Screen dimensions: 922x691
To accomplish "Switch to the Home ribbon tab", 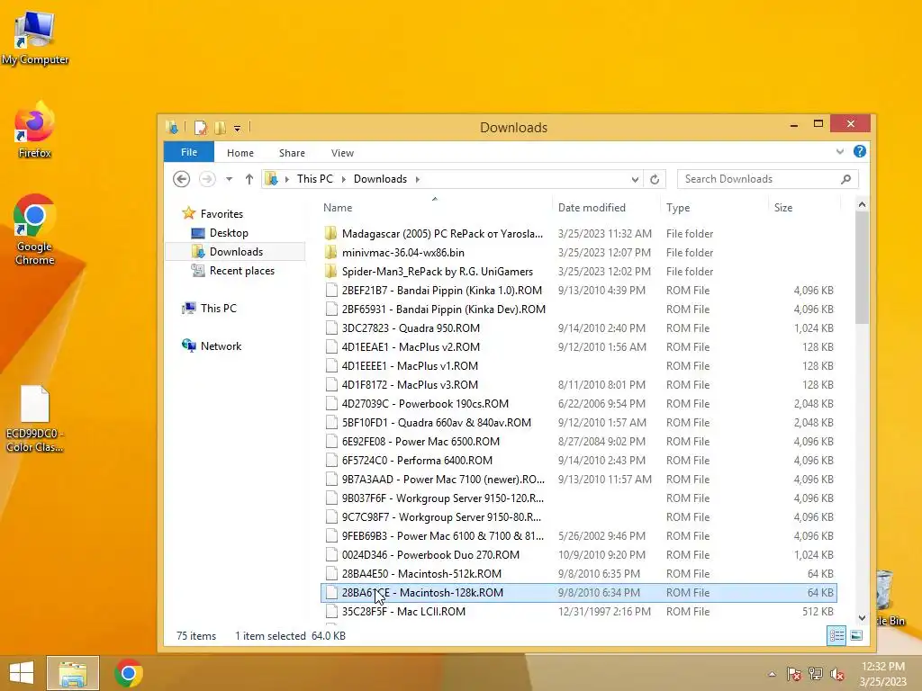I will coord(240,153).
